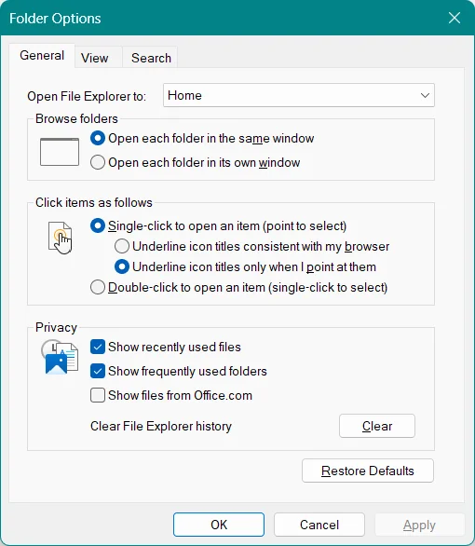
Task: Click the single-click pointer hand icon
Action: 61,238
